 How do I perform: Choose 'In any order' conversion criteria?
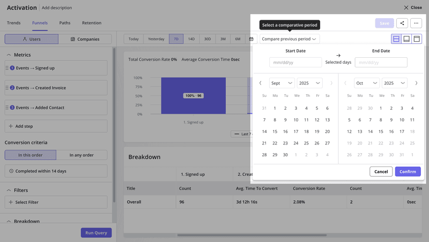82,155
